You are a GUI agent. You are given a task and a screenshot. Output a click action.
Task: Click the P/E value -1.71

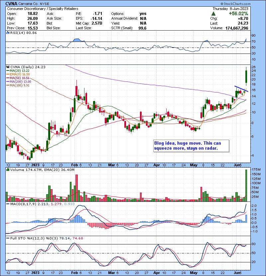click(97, 14)
